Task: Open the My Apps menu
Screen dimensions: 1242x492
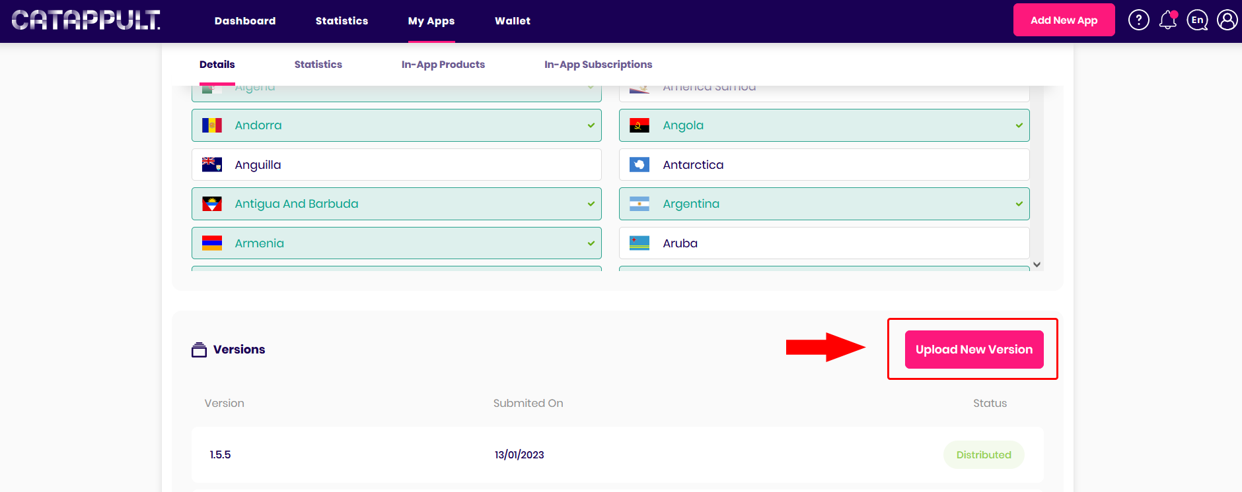Action: (x=431, y=21)
